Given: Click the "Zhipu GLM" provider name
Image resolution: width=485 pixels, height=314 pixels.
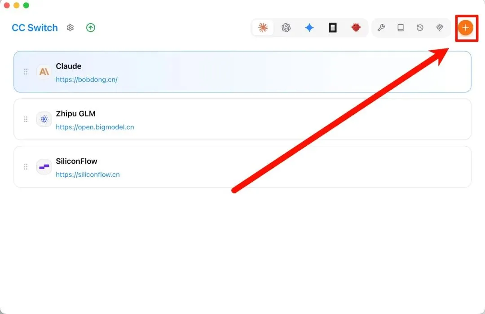Looking at the screenshot, I should [76, 114].
